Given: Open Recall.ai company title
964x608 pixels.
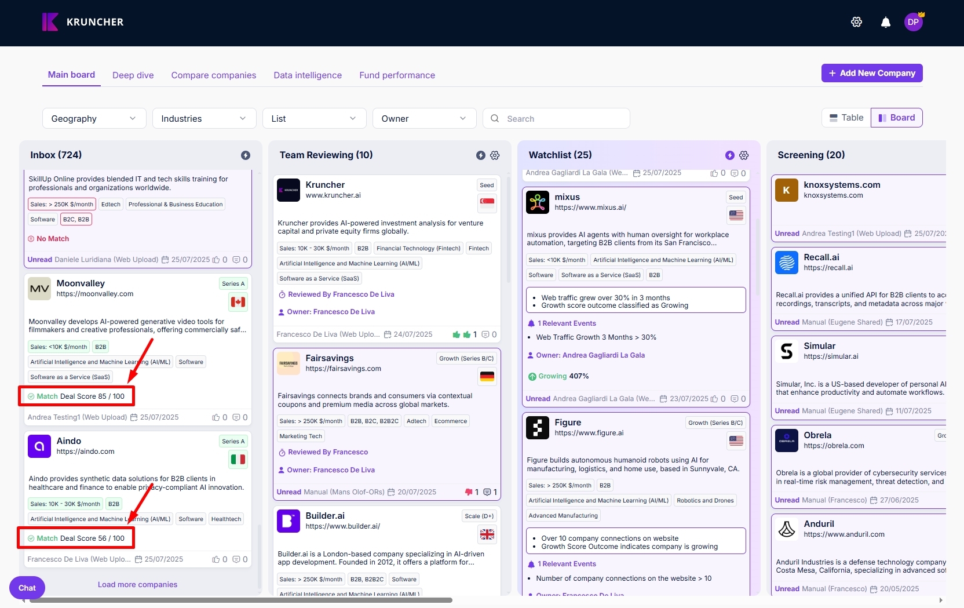Looking at the screenshot, I should click(x=821, y=257).
